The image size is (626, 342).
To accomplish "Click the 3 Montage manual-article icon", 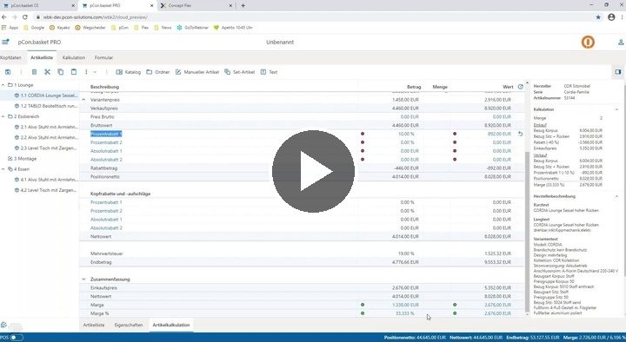I will coord(10,159).
